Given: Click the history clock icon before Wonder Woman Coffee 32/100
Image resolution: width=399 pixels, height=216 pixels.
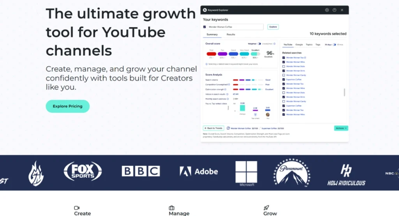Looking at the screenshot, I should tap(228, 128).
